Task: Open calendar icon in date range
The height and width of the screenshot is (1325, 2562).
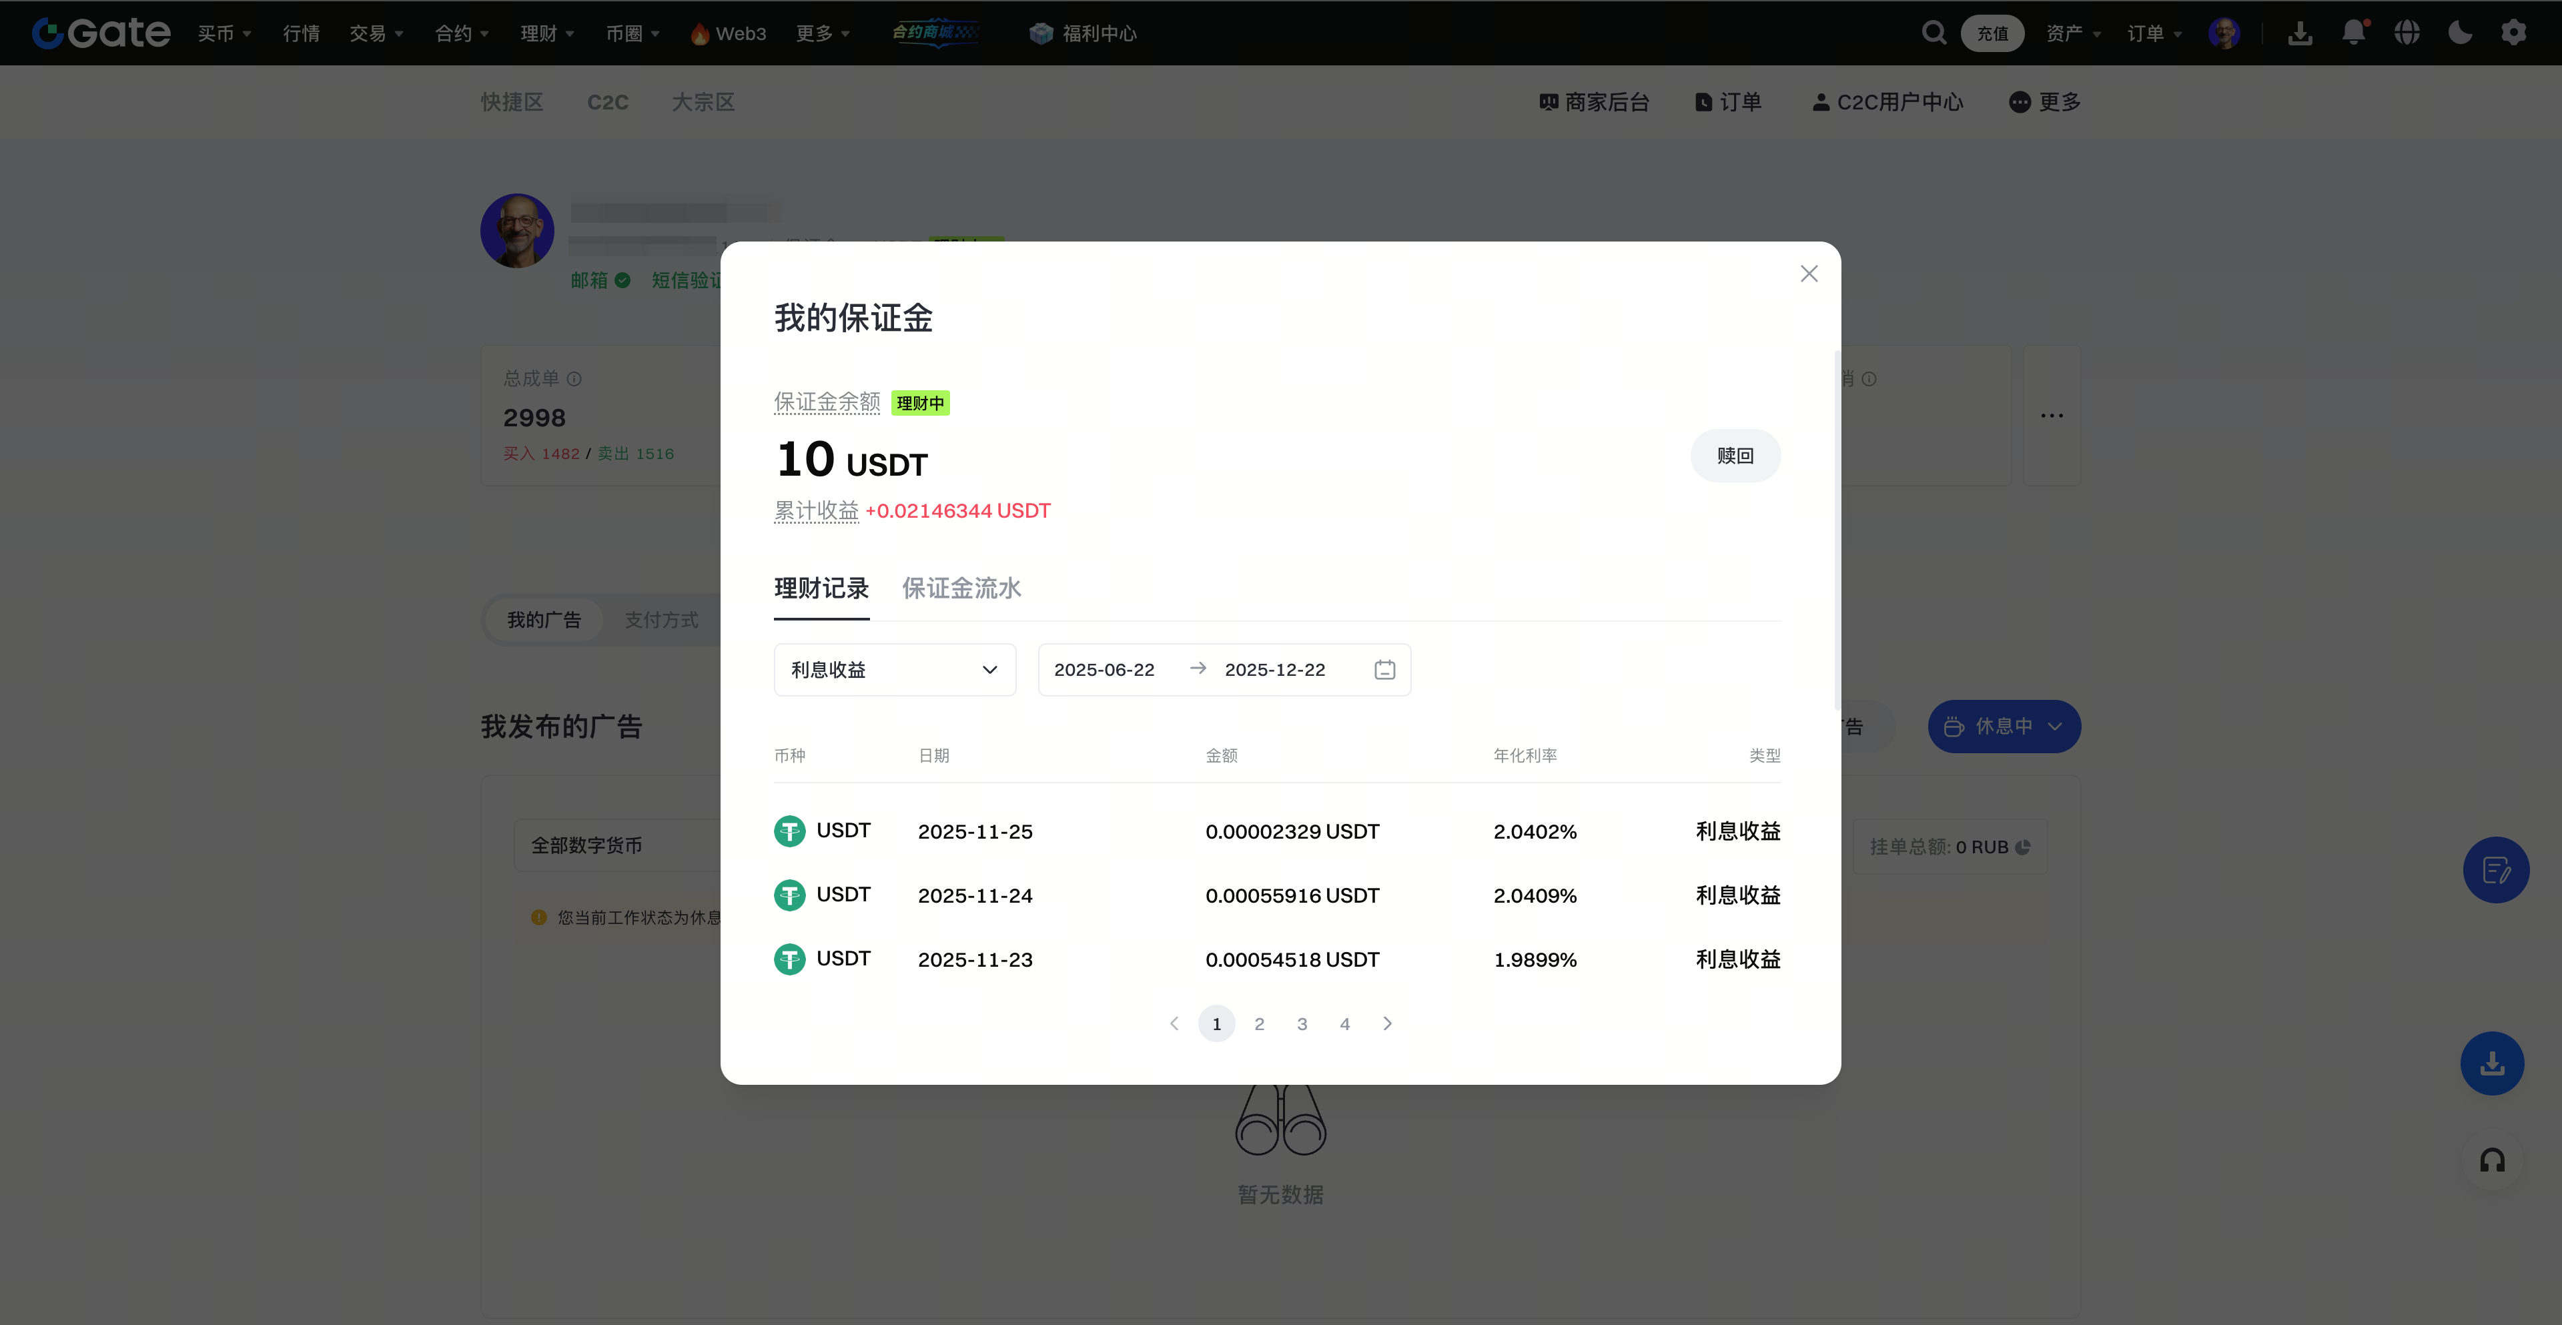Action: pos(1384,669)
